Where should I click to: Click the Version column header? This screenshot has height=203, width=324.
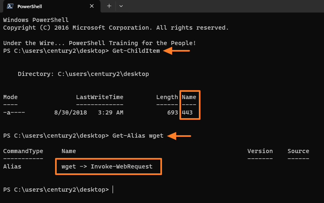click(x=260, y=151)
